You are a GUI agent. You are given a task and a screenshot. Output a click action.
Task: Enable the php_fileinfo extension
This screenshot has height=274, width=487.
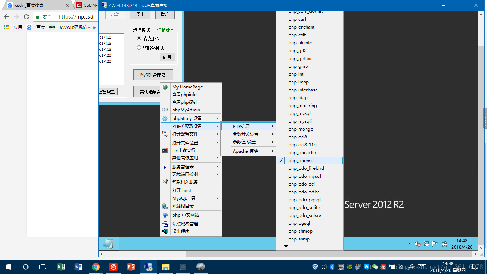pyautogui.click(x=310, y=43)
